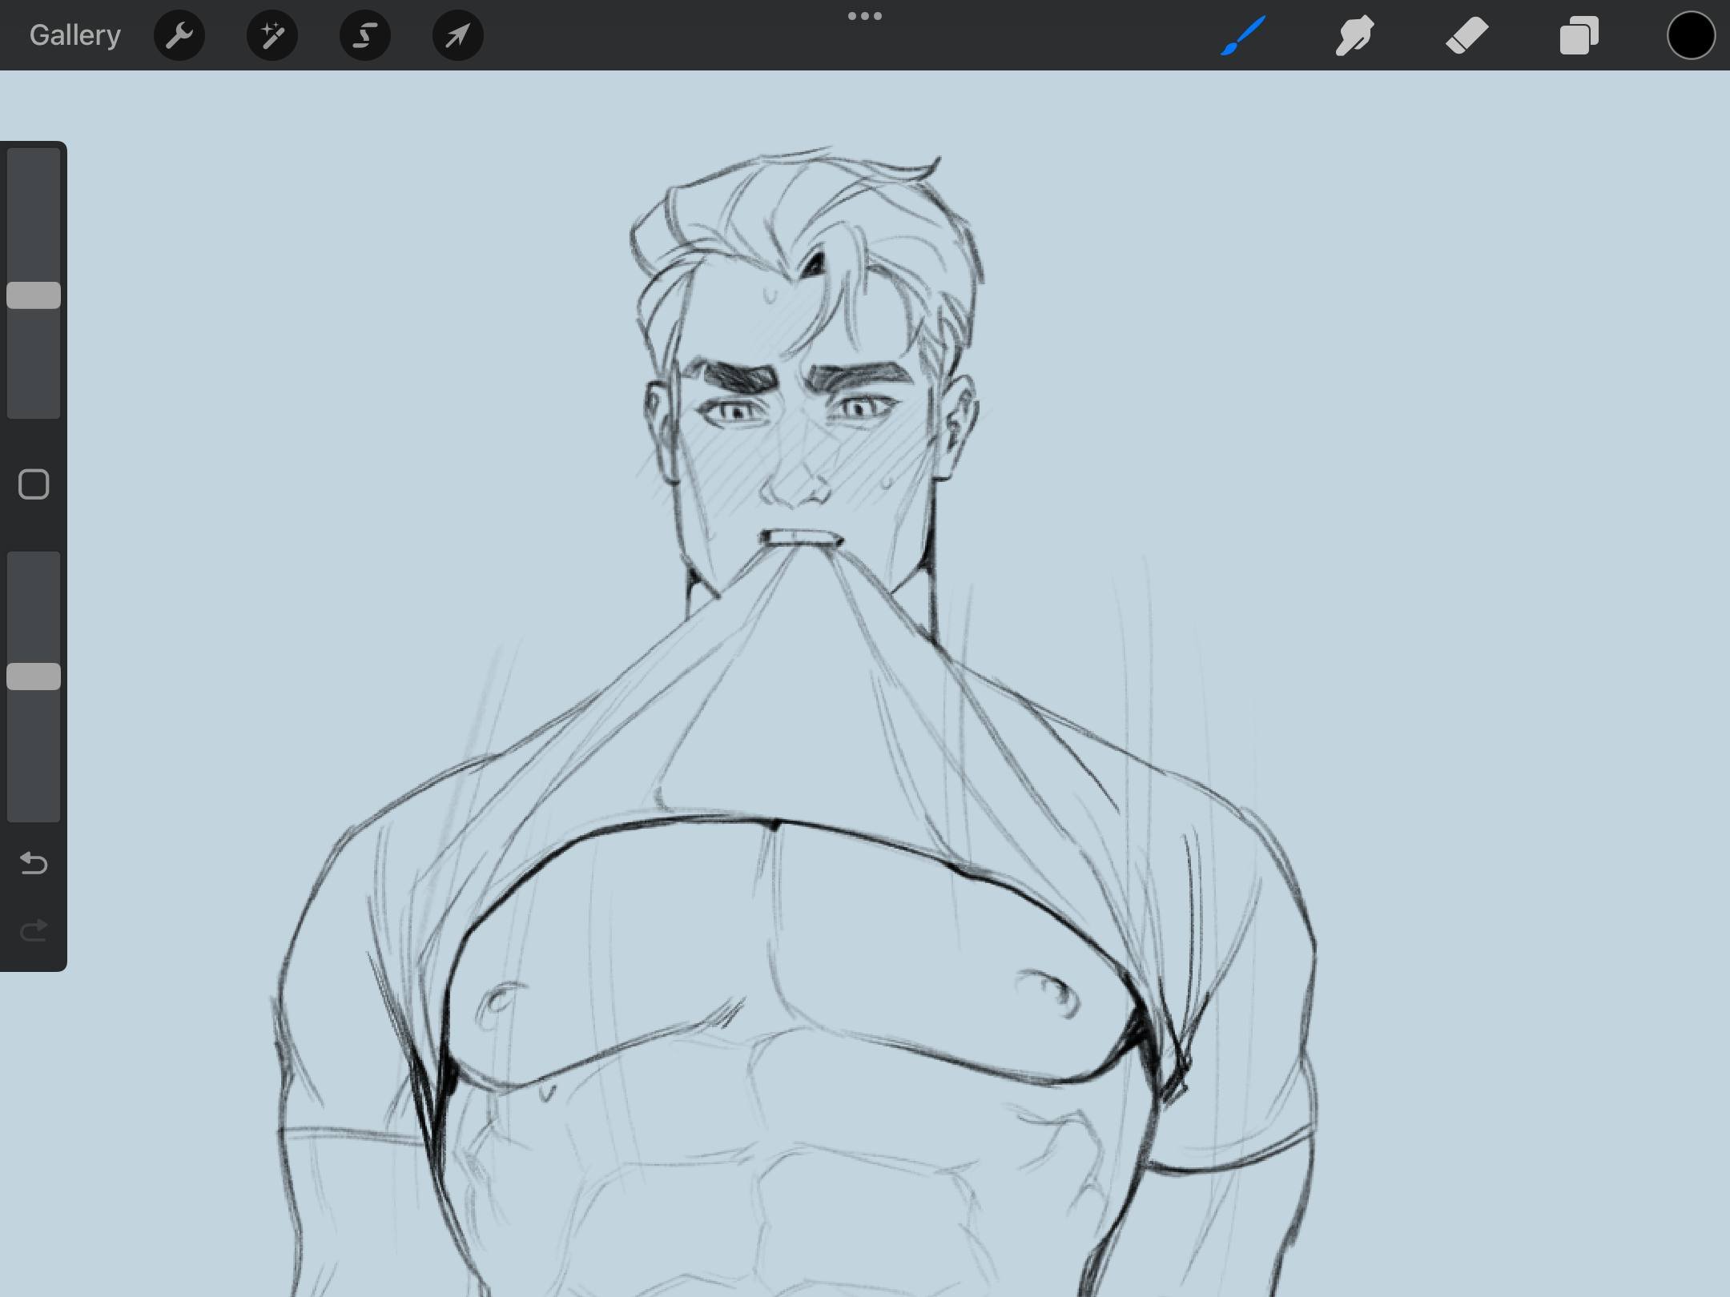Open the Actions wrench menu

coord(179,35)
